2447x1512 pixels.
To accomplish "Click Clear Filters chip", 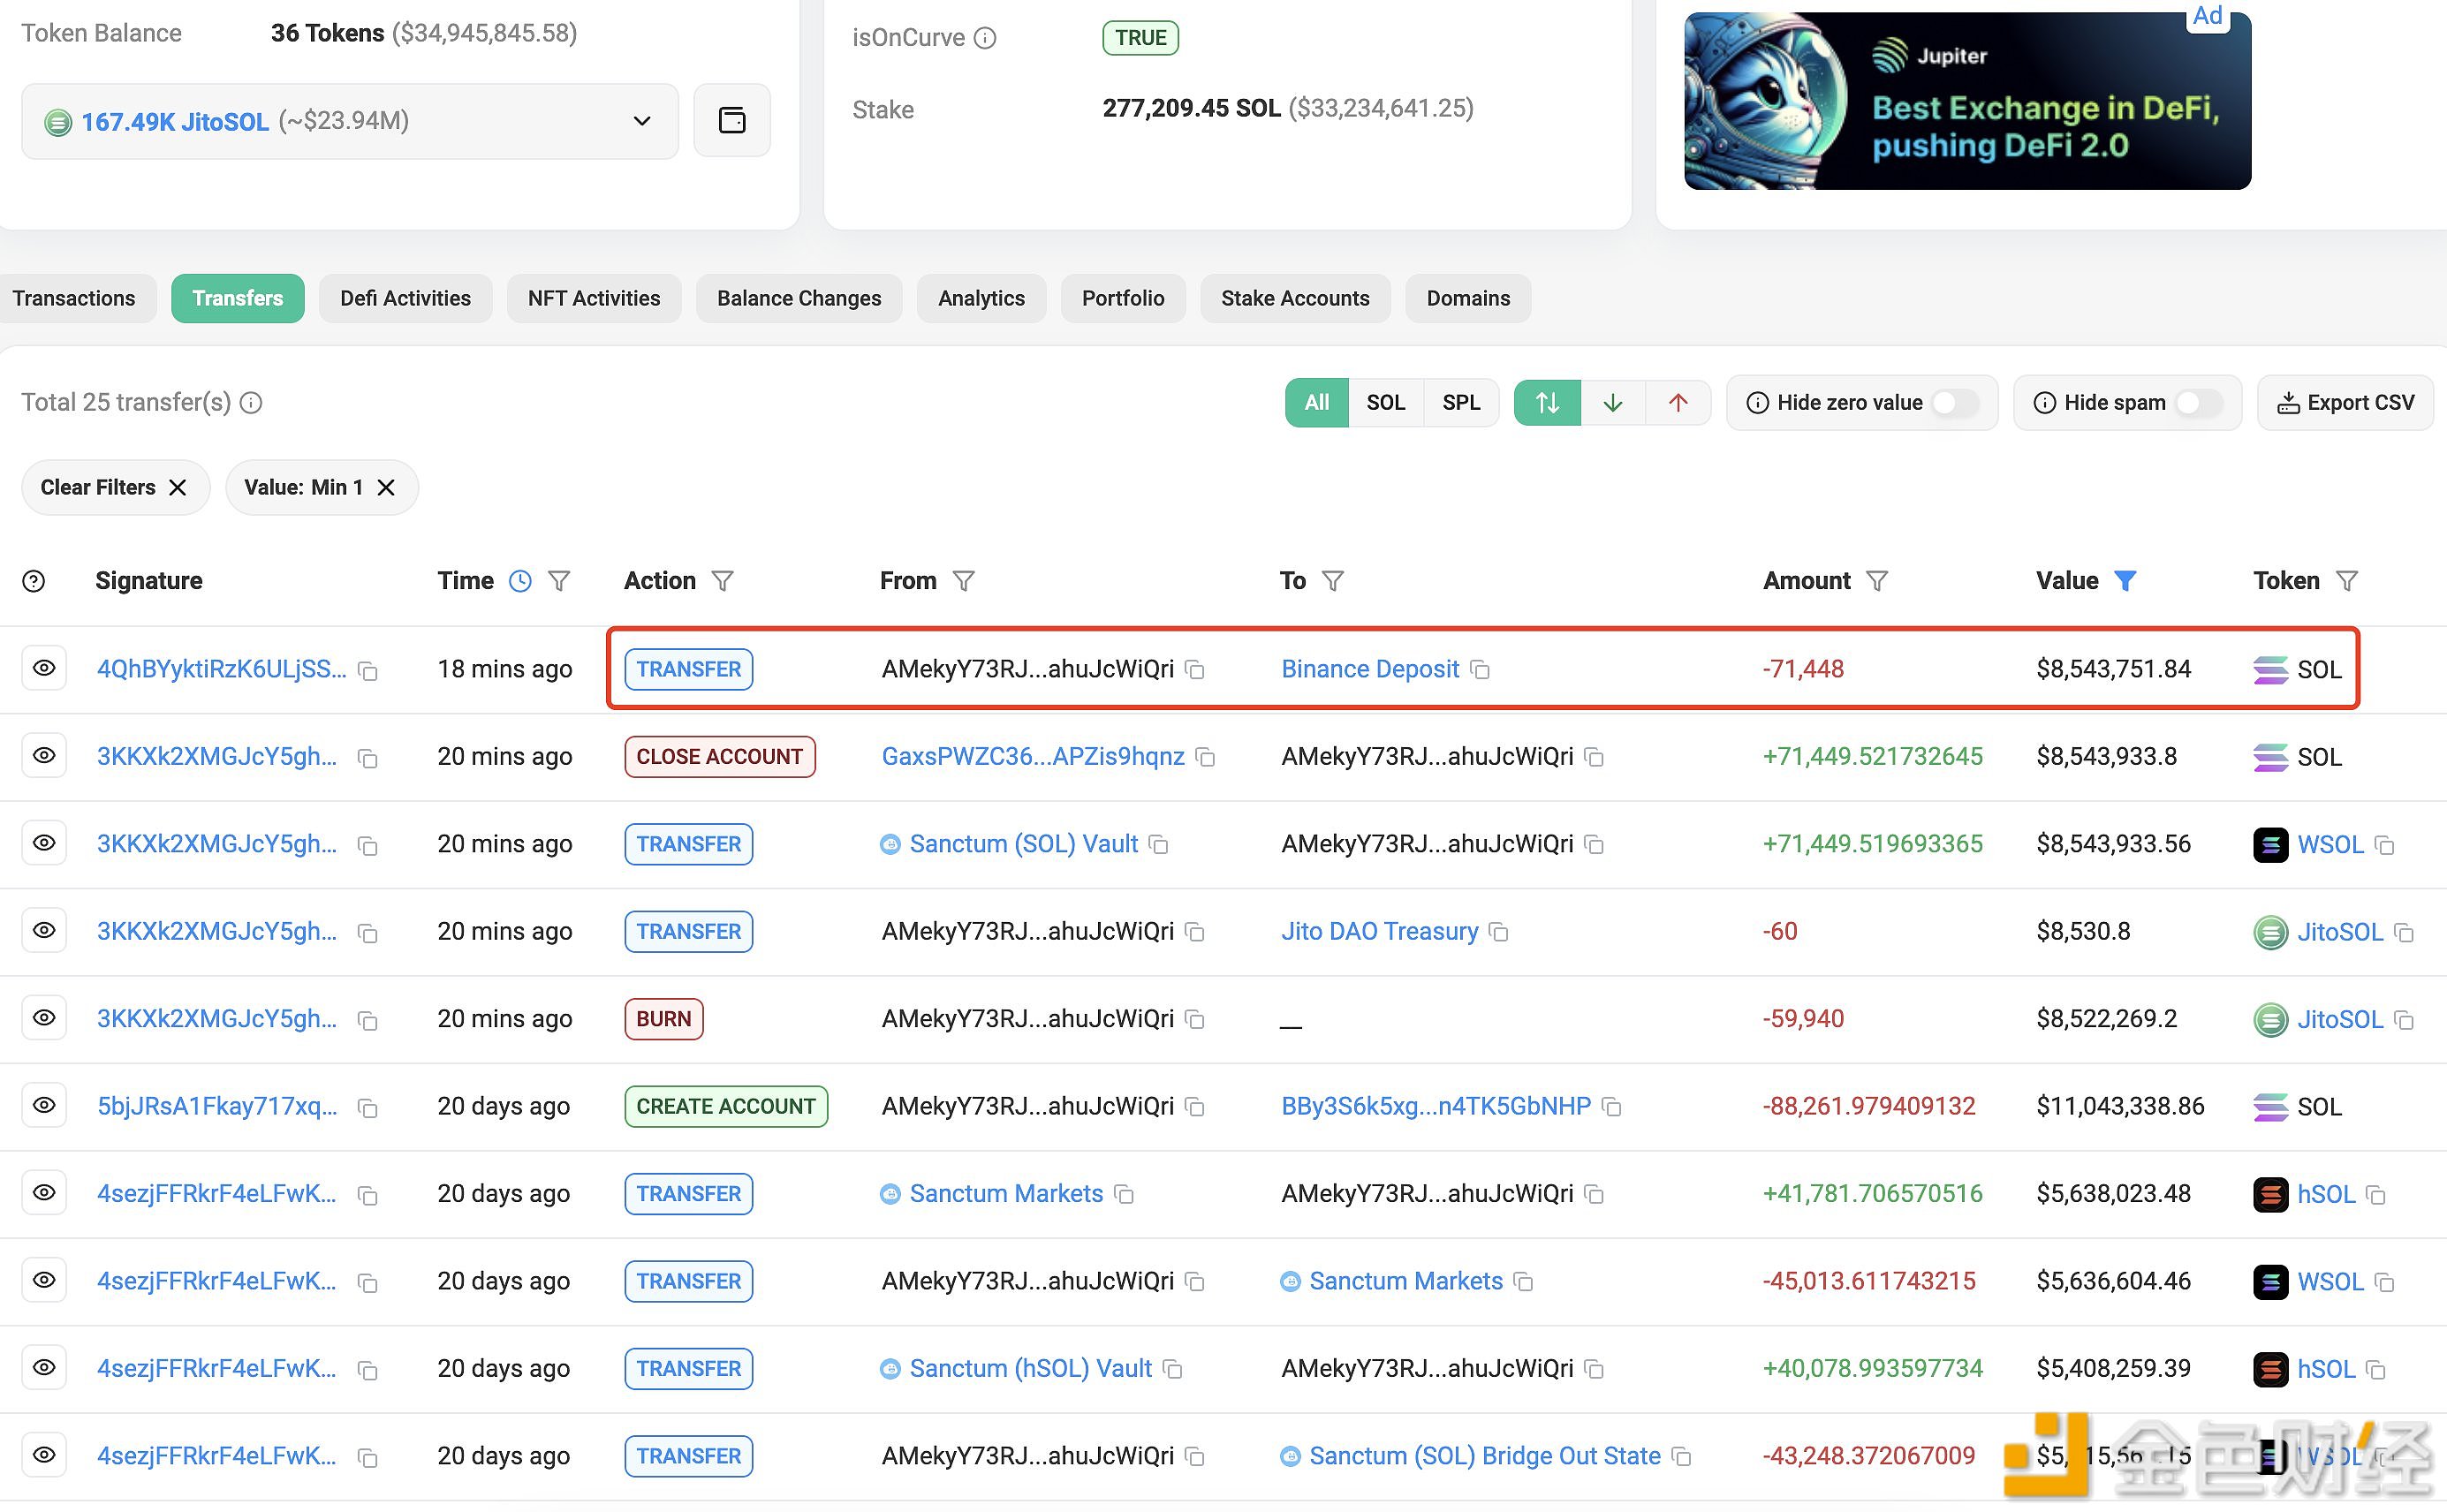I will coord(114,488).
